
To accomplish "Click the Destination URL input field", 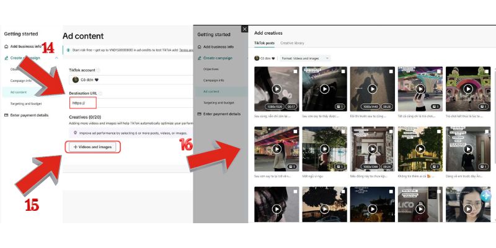I will pos(131,103).
